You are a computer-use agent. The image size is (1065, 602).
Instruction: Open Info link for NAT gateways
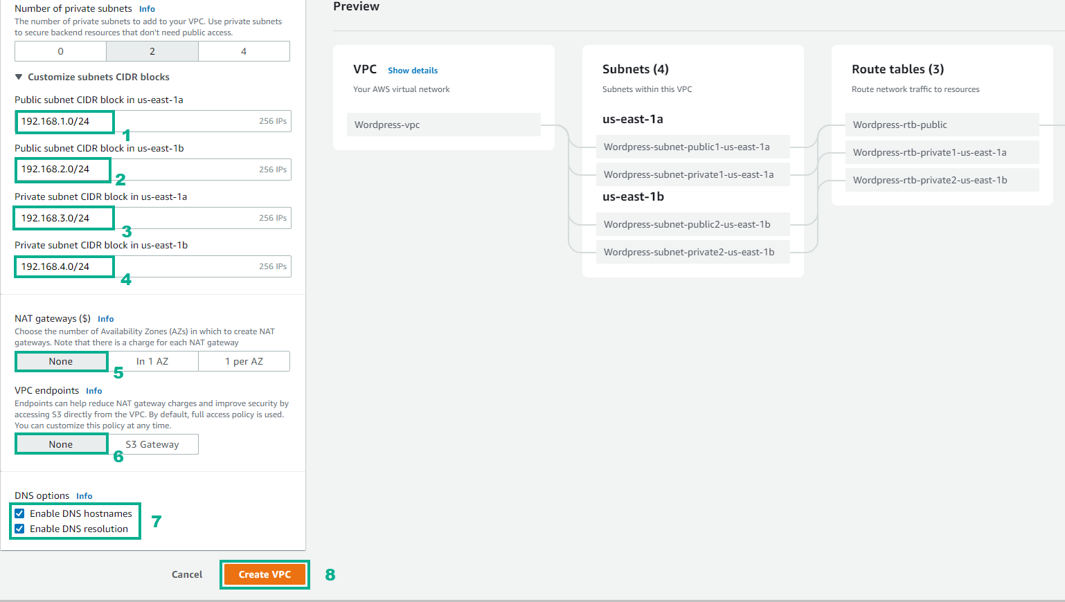[x=105, y=319]
